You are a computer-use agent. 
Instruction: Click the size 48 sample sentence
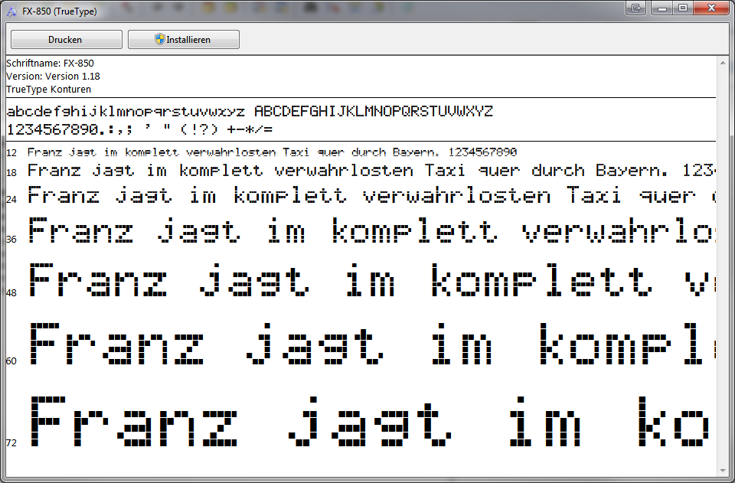pos(372,280)
